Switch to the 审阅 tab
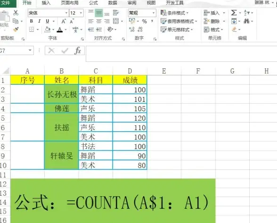277x223 pixels. 132,3
